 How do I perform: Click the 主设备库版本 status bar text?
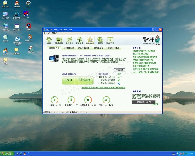tap(77, 112)
